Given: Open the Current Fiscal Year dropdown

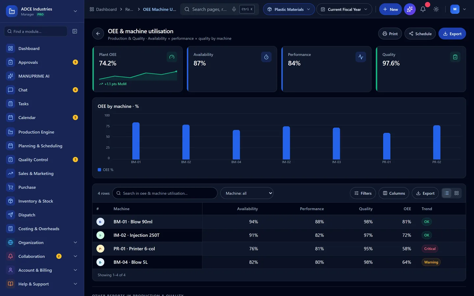Looking at the screenshot, I should pos(344,9).
